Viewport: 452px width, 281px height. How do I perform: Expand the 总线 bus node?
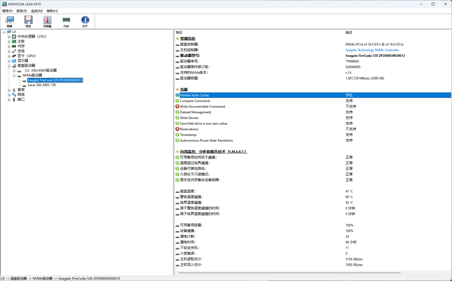(9, 51)
